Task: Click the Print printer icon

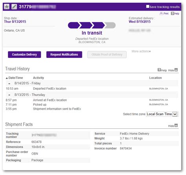Action: [x=161, y=13]
